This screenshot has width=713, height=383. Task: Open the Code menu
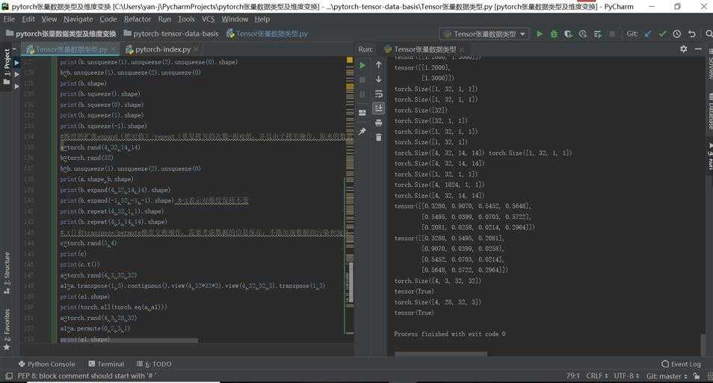click(x=108, y=19)
